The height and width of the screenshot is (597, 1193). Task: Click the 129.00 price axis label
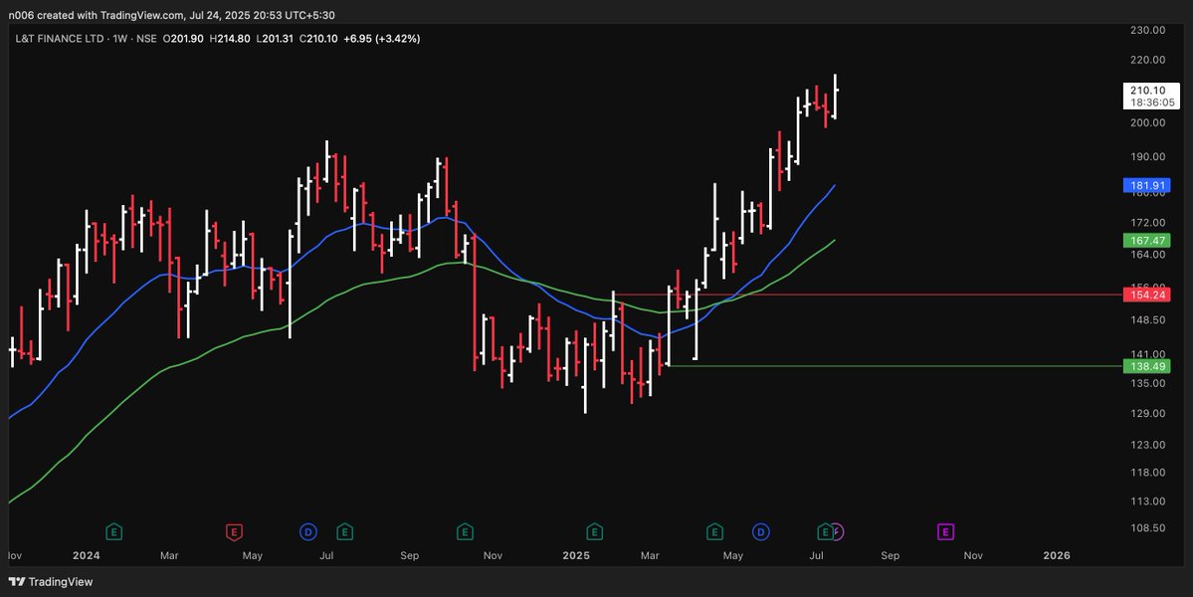pos(1148,414)
